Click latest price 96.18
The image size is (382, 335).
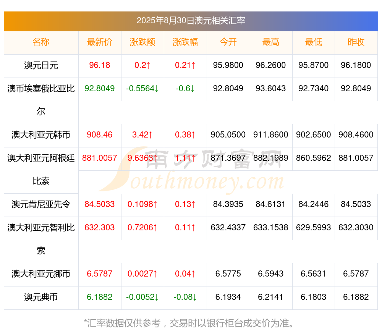coord(100,65)
